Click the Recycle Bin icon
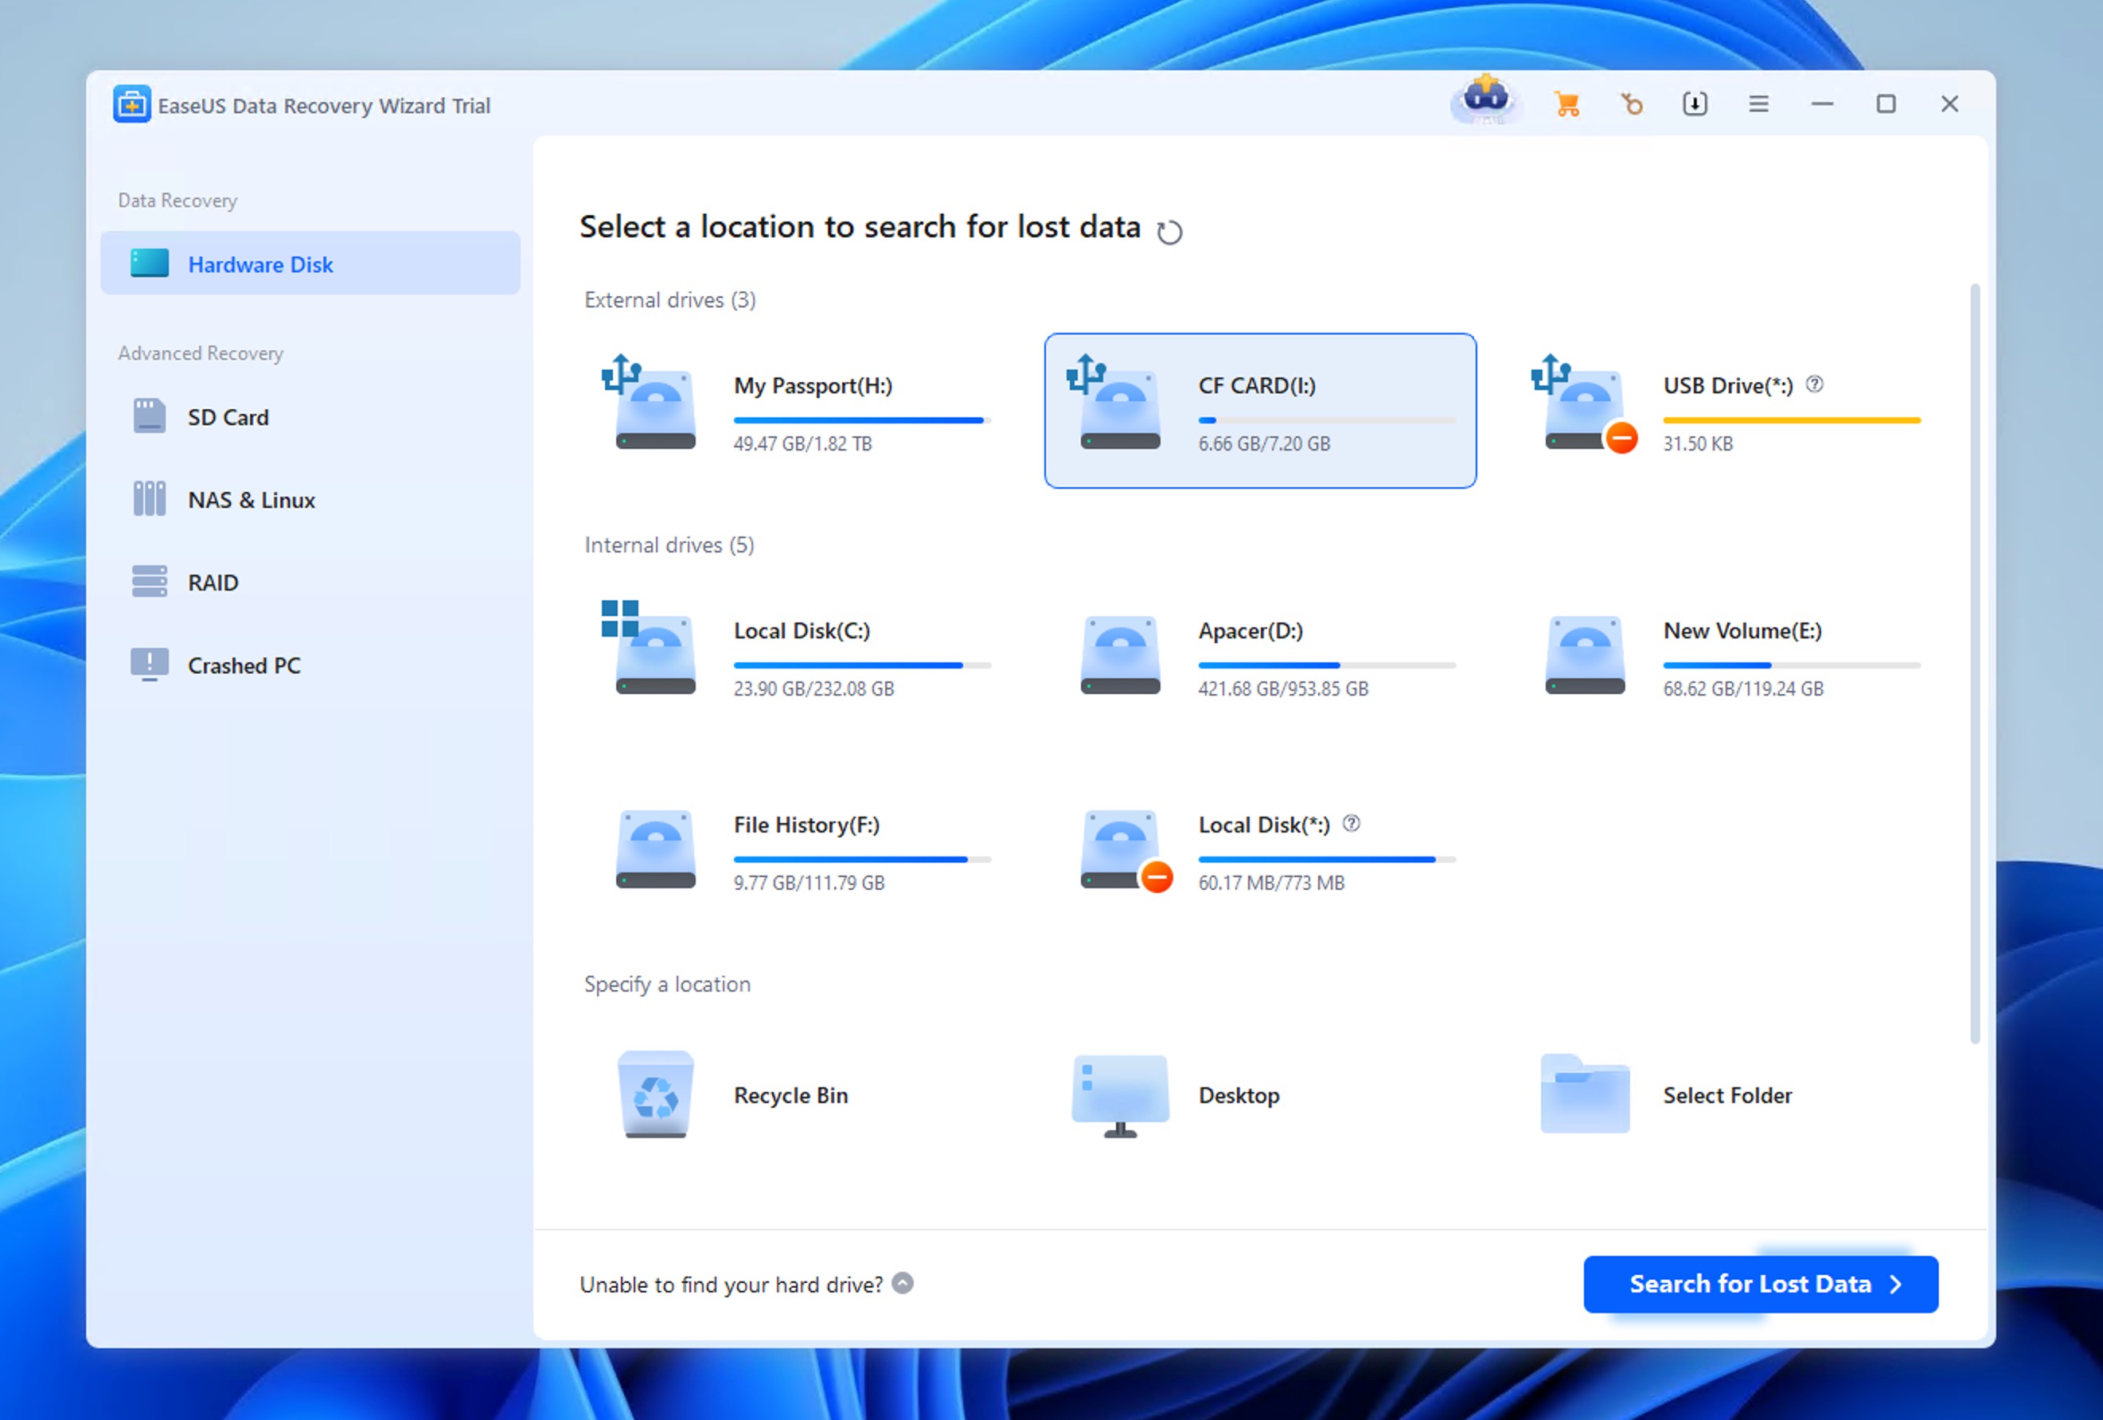The height and width of the screenshot is (1420, 2103). pos(656,1094)
